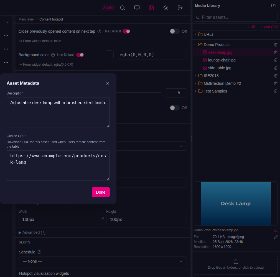The image size is (280, 277).
Task: Collapse the Demo Products folder
Action: pyautogui.click(x=195, y=45)
